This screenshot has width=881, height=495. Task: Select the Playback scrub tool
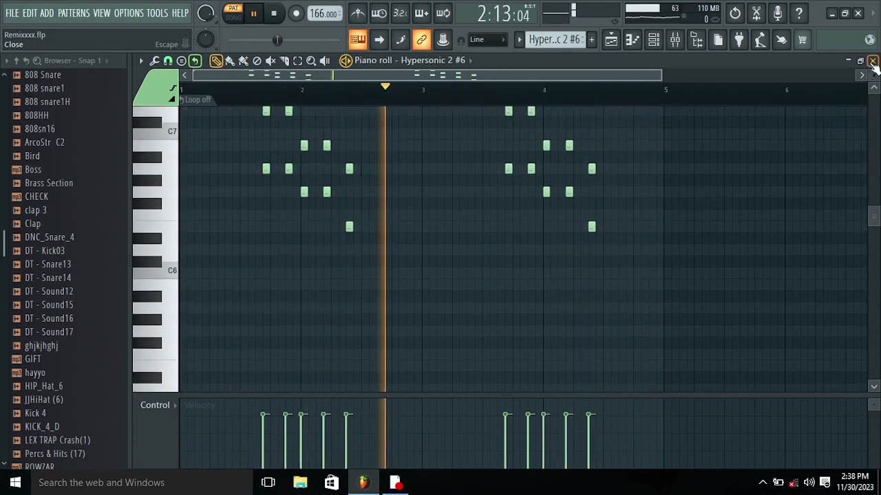(x=325, y=60)
